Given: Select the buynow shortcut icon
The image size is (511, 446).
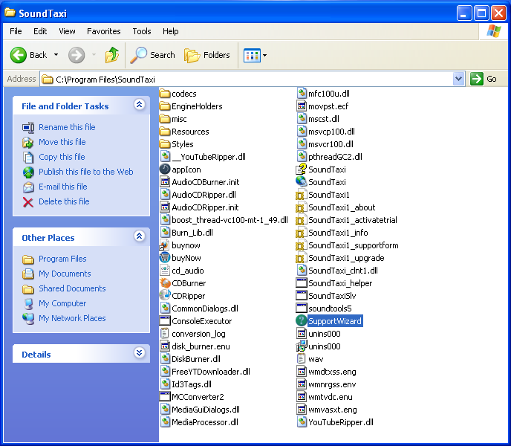Looking at the screenshot, I should [x=164, y=245].
